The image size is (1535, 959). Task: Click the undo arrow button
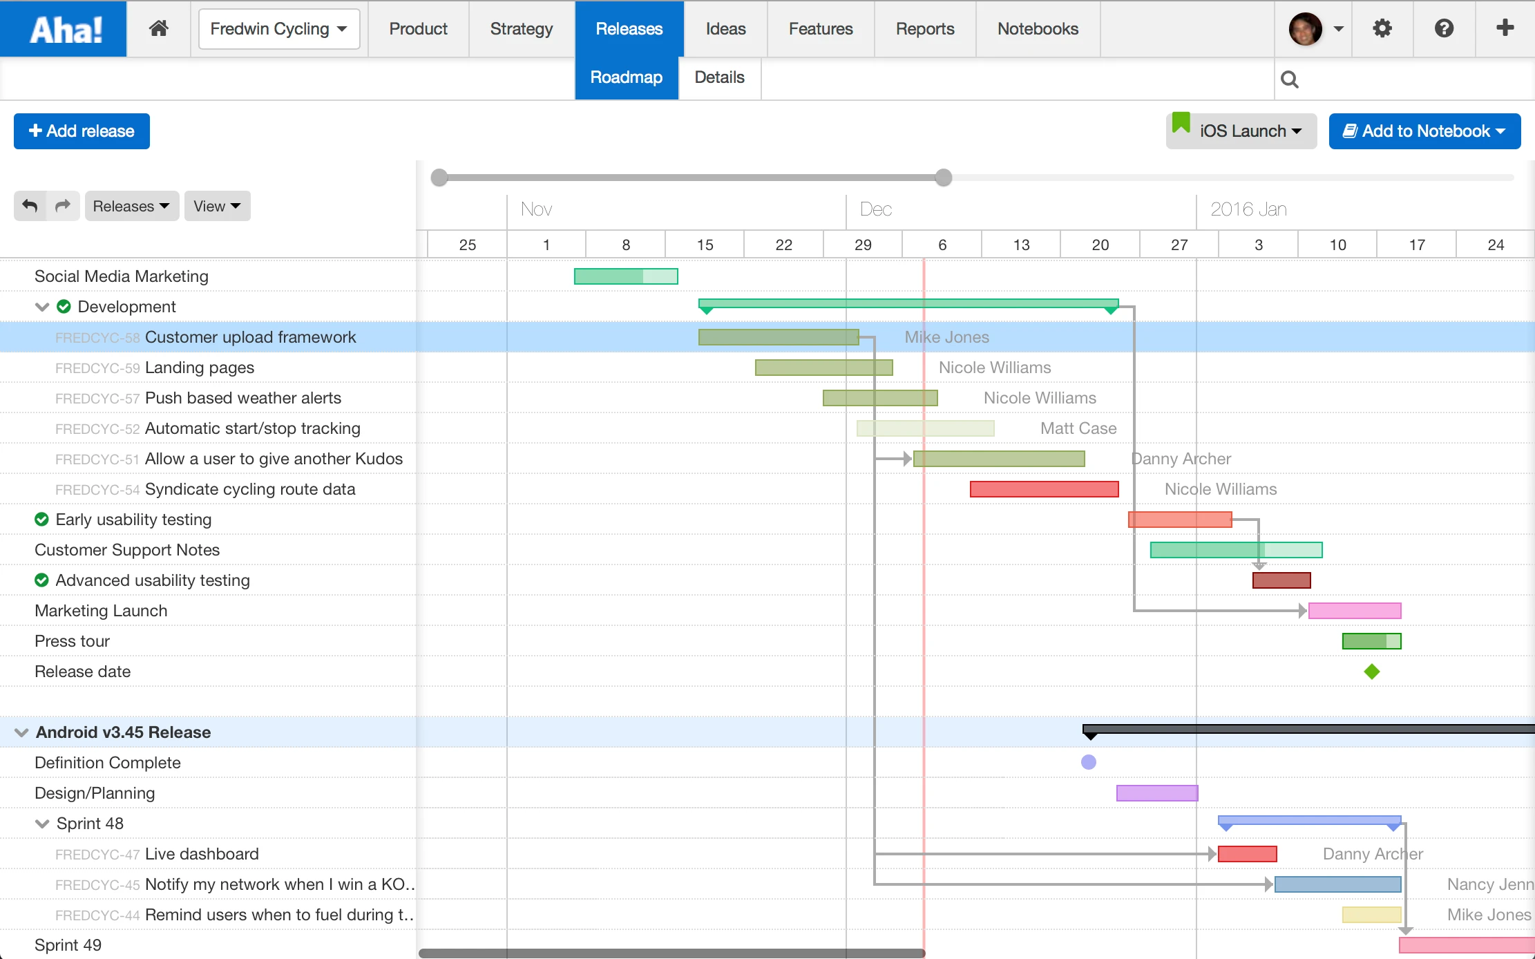click(x=30, y=206)
